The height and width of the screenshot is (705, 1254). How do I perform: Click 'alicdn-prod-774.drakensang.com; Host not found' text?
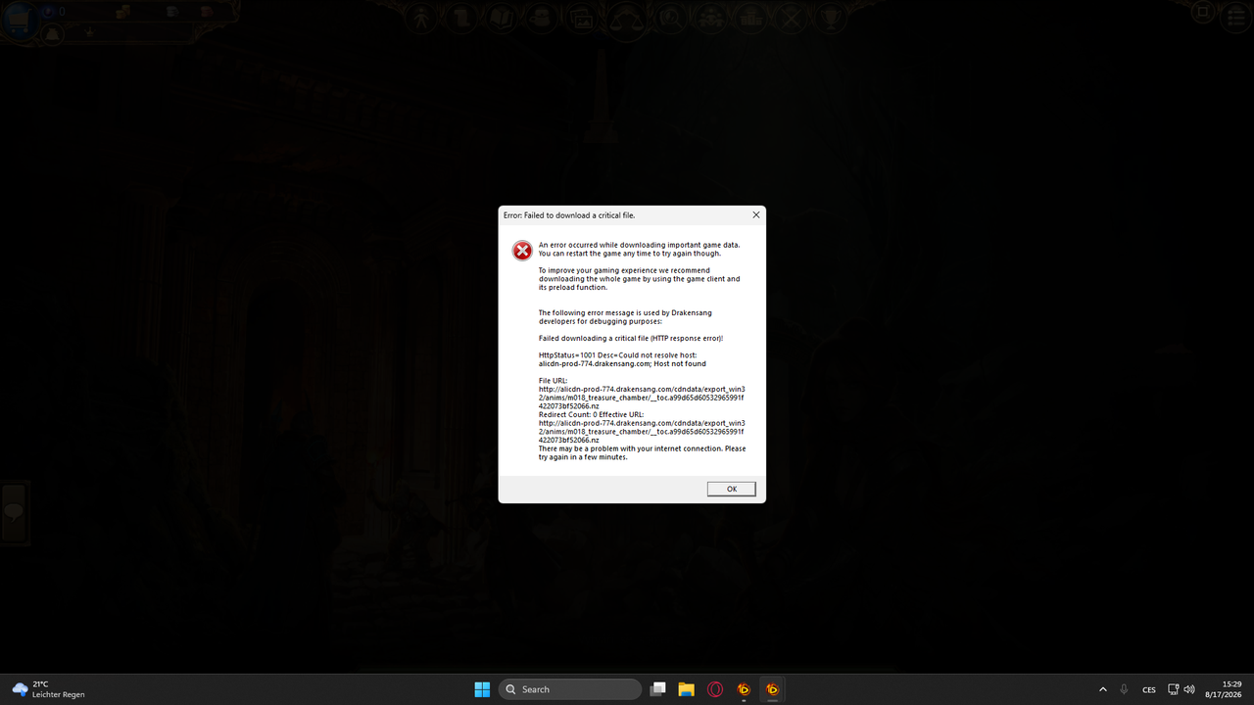coord(622,363)
